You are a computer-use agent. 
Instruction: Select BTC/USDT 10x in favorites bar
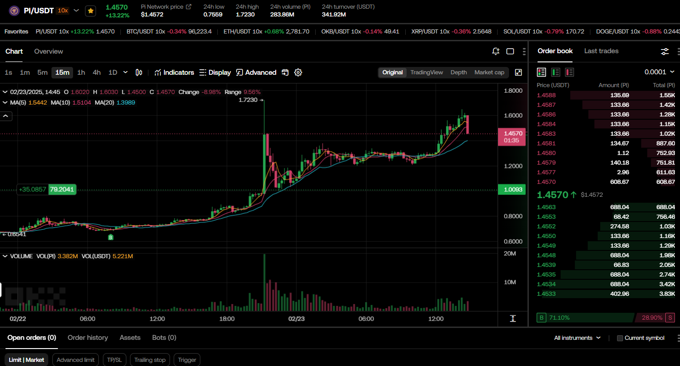pyautogui.click(x=169, y=32)
